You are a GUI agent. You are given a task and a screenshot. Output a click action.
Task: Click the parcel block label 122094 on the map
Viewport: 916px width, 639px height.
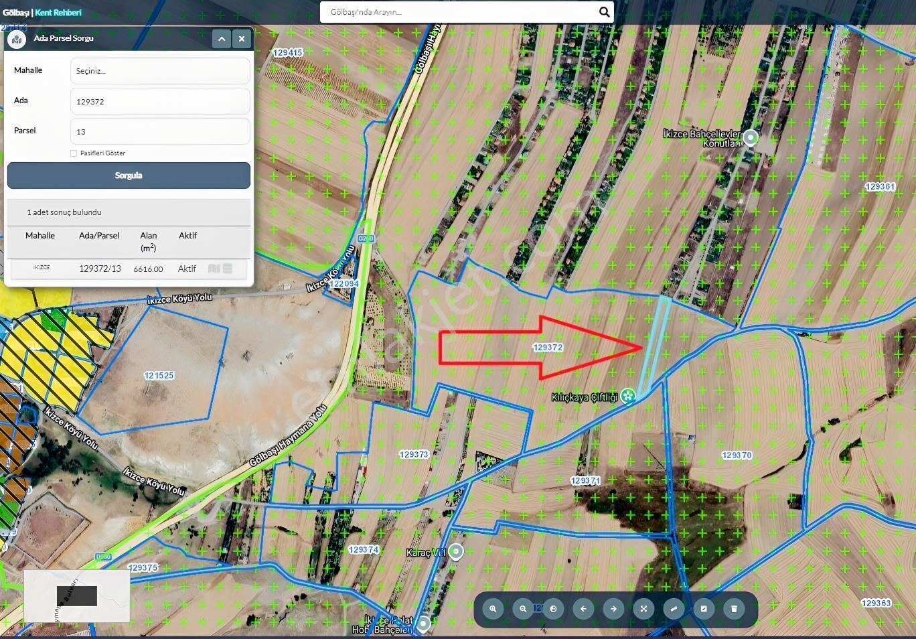[344, 284]
